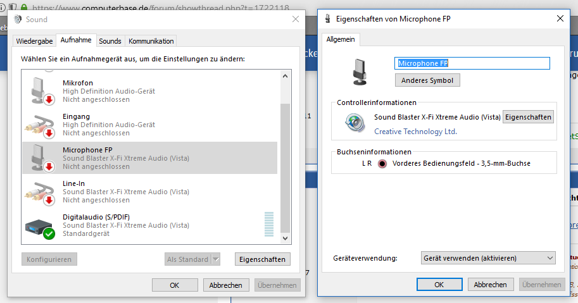Image resolution: width=578 pixels, height=303 pixels.
Task: Click the device list scrollbar up arrow
Action: 285,76
